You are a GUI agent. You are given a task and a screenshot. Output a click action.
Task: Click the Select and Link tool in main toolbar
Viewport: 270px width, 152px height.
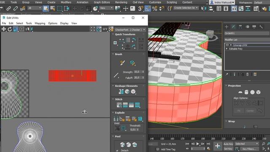8,8
